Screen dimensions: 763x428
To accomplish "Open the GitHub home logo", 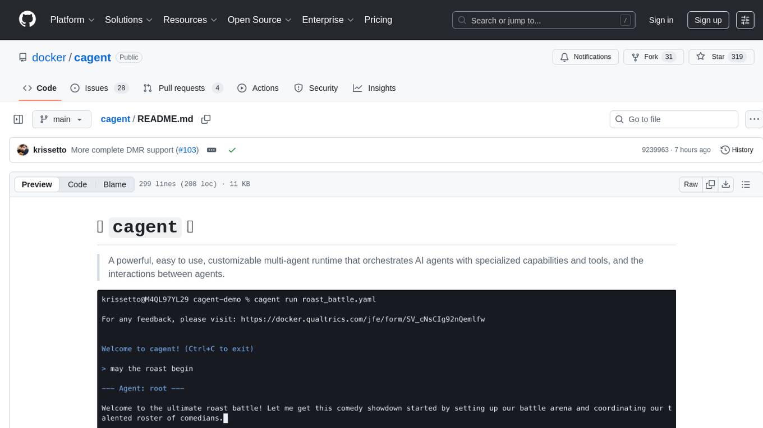I will (27, 20).
